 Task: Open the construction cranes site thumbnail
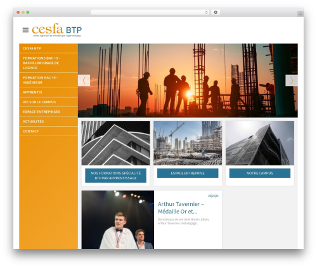tap(188, 143)
